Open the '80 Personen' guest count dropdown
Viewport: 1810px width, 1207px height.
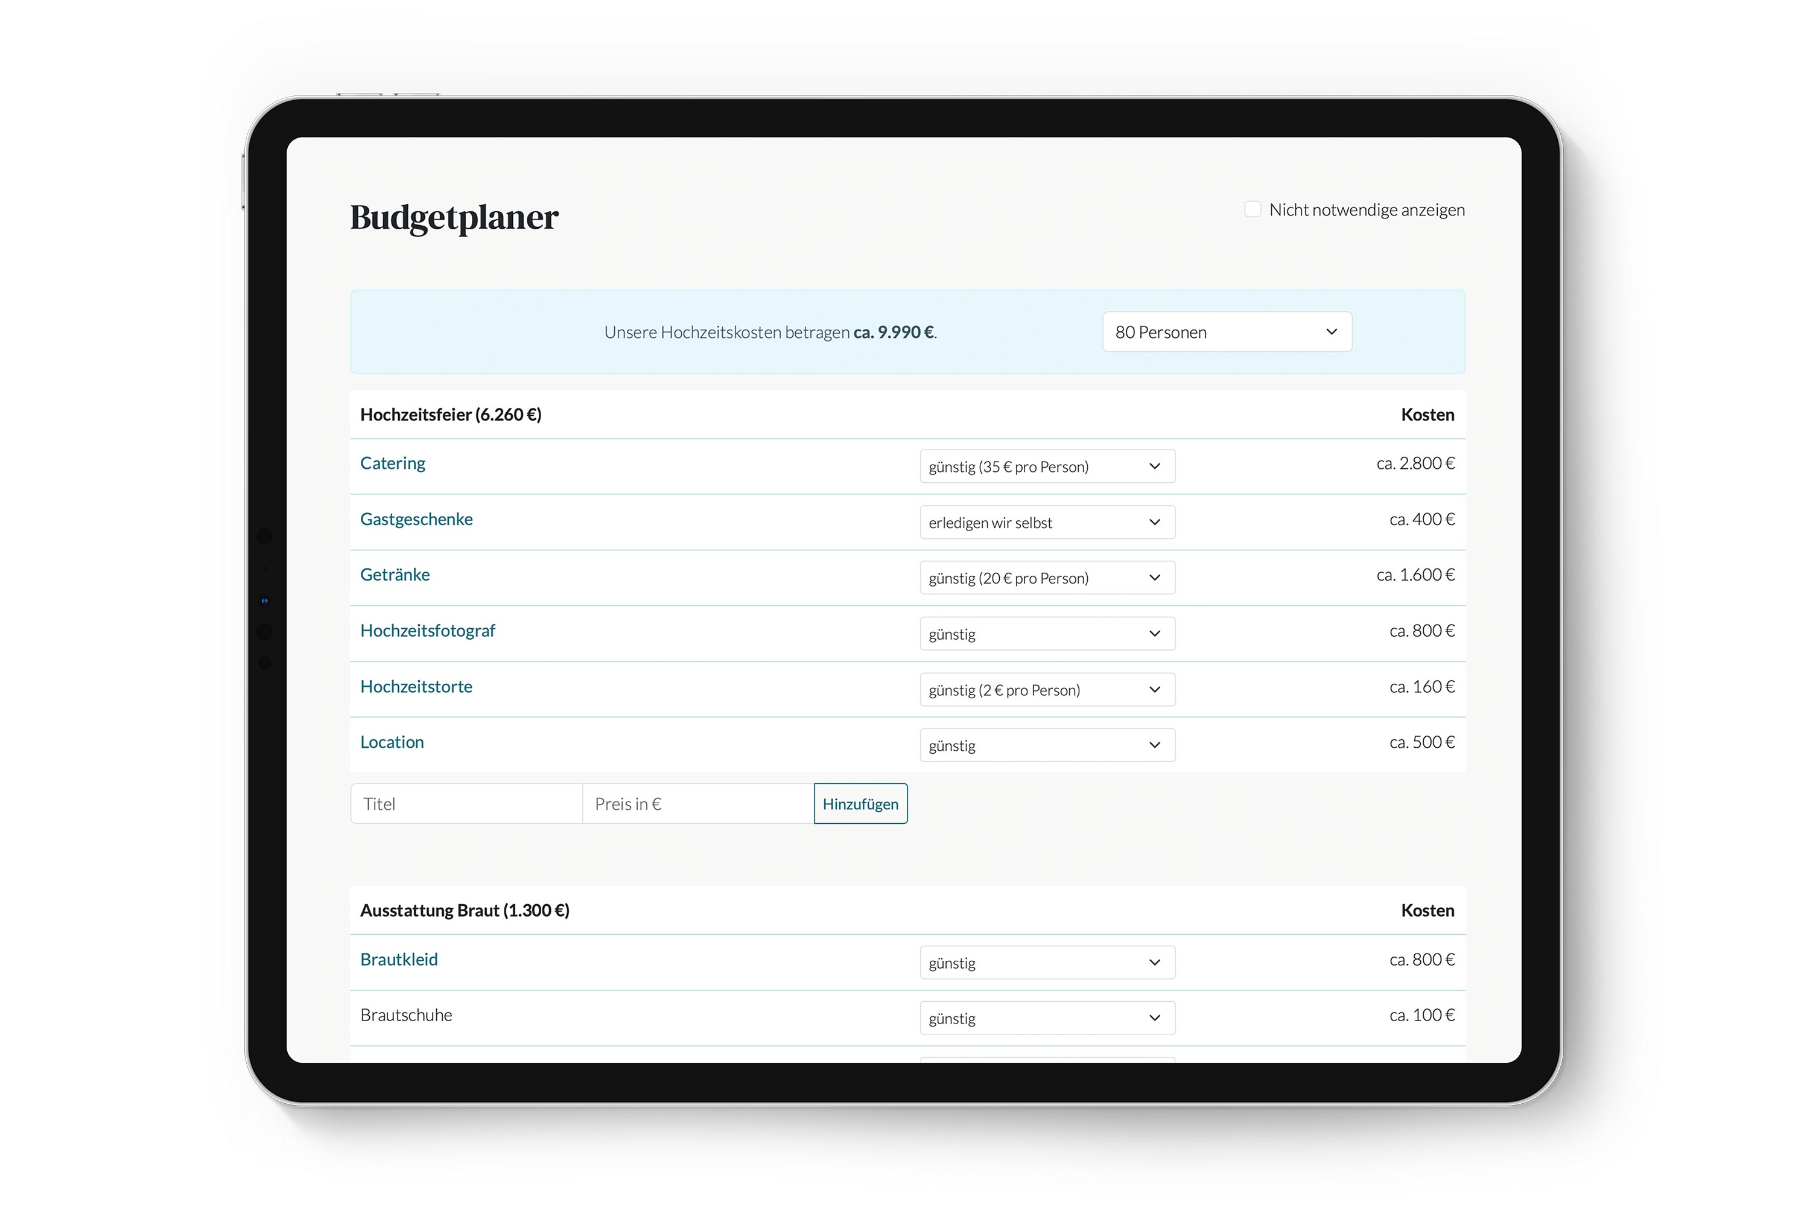[1226, 332]
